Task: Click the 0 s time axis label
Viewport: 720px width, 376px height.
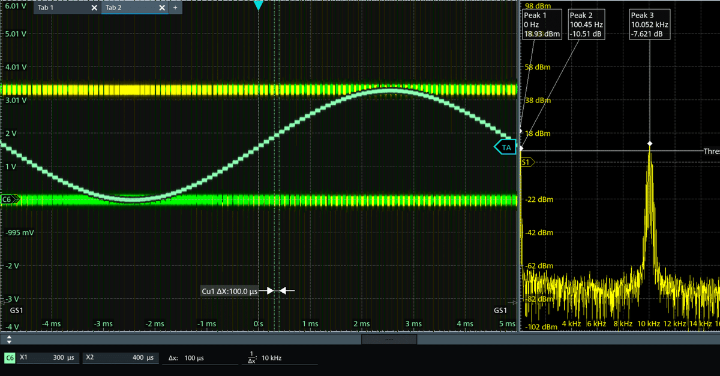Action: tap(259, 324)
